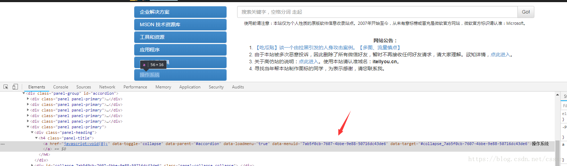Switch to the Memory tab
567x166 pixels.
tap(163, 87)
